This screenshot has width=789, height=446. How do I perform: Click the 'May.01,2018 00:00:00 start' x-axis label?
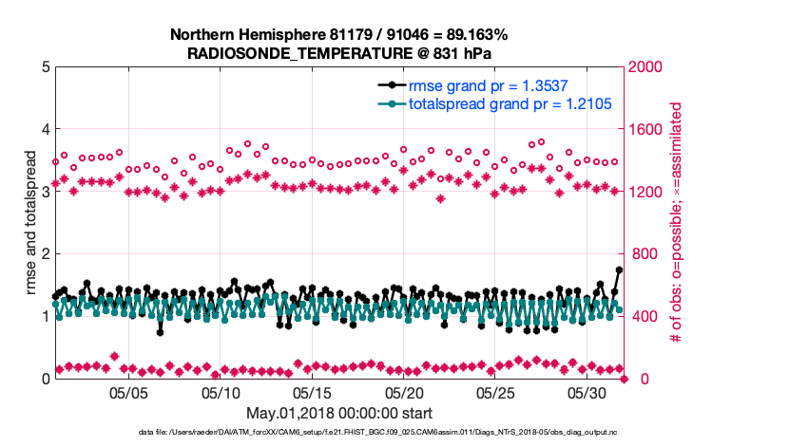click(339, 413)
